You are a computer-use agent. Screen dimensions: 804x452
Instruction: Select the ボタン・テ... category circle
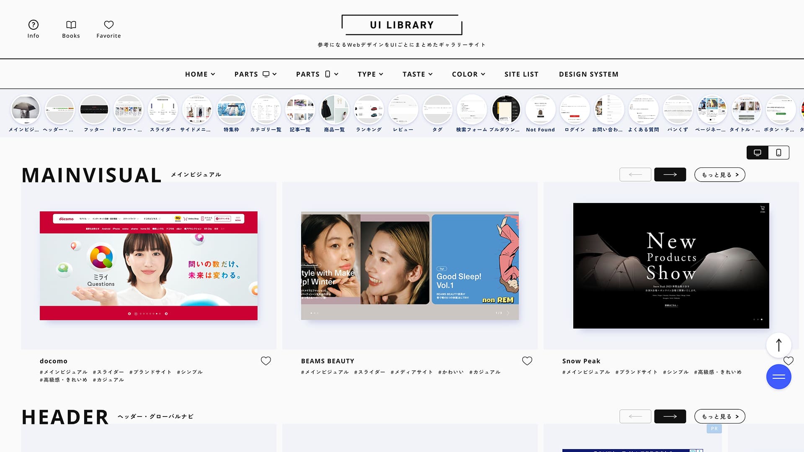781,110
